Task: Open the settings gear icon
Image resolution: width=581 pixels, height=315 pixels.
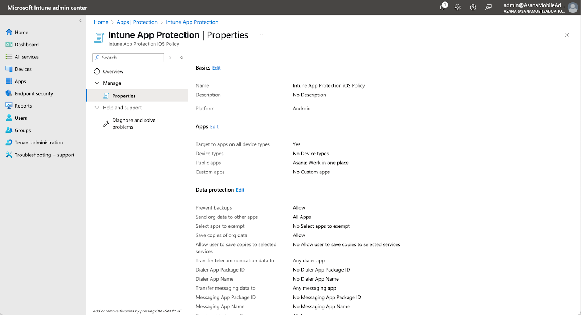Action: click(458, 8)
